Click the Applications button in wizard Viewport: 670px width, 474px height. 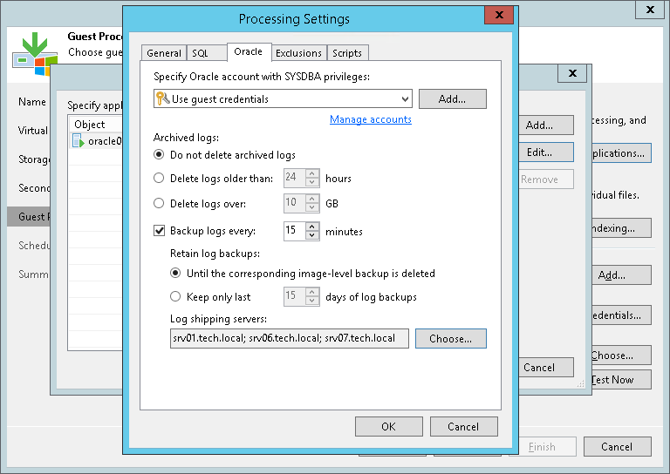(x=622, y=152)
